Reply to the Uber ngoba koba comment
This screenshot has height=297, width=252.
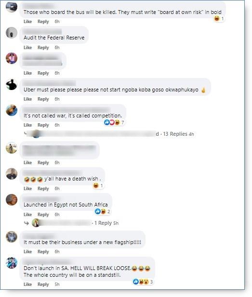pyautogui.click(x=43, y=99)
